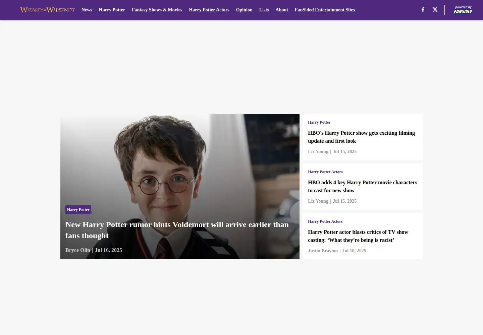Viewport: 483px width, 335px height.
Task: Open the HBO adds 4 key characters article
Action: (x=363, y=187)
